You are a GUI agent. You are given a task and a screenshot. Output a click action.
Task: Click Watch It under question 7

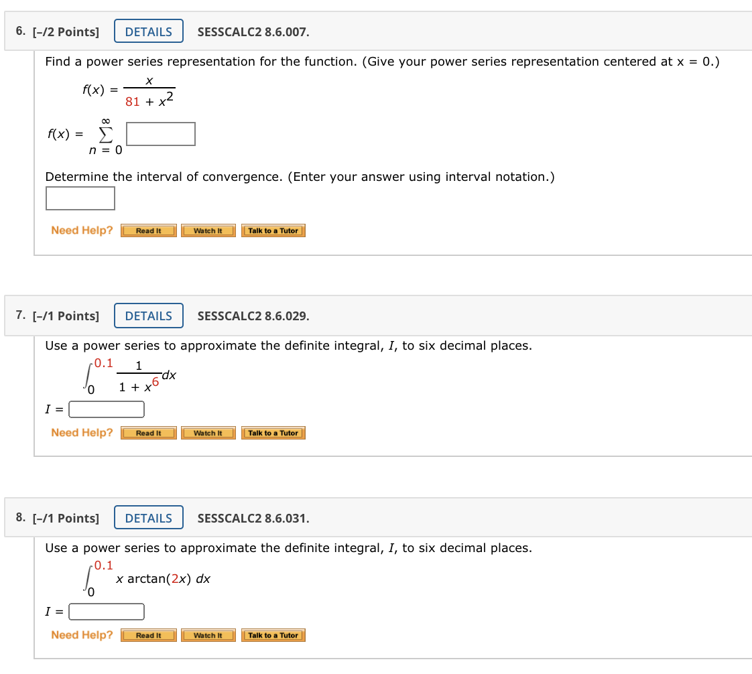(x=208, y=433)
